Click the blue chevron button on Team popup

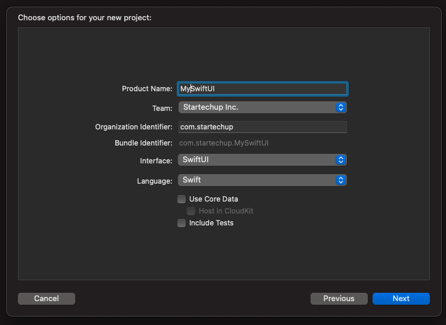[x=341, y=107]
